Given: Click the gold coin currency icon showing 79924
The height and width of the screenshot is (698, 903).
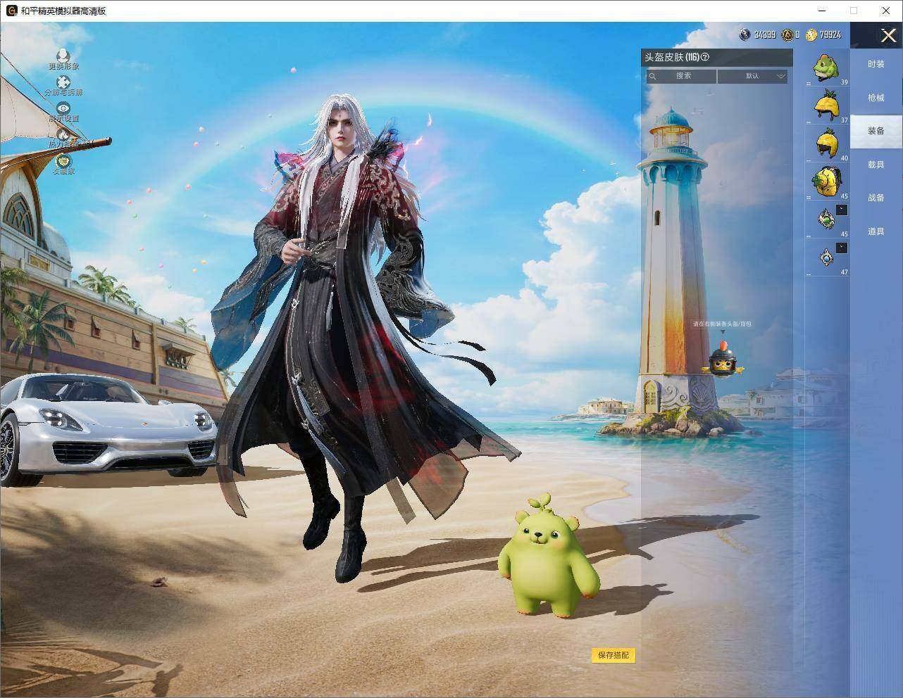Looking at the screenshot, I should 811,34.
